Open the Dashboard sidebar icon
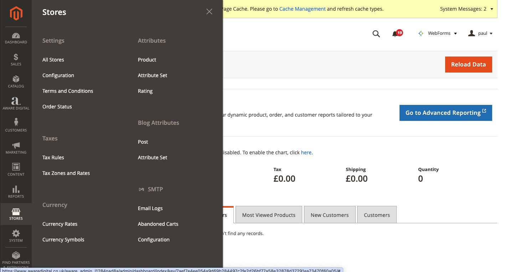The width and height of the screenshot is (505, 272). click(x=16, y=38)
